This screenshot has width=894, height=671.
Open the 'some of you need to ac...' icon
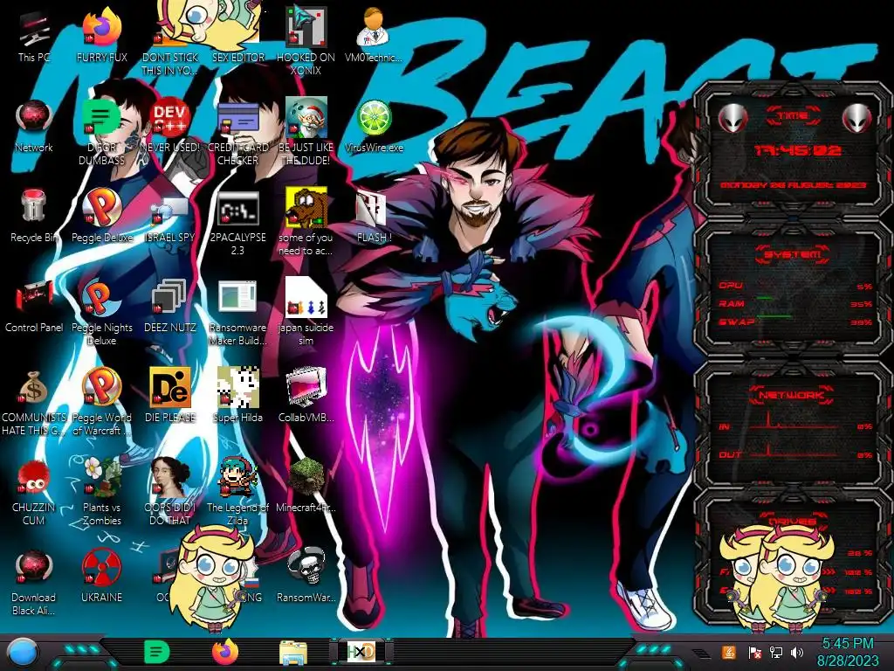click(x=306, y=221)
